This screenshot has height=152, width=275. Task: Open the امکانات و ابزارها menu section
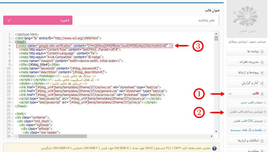(247, 140)
